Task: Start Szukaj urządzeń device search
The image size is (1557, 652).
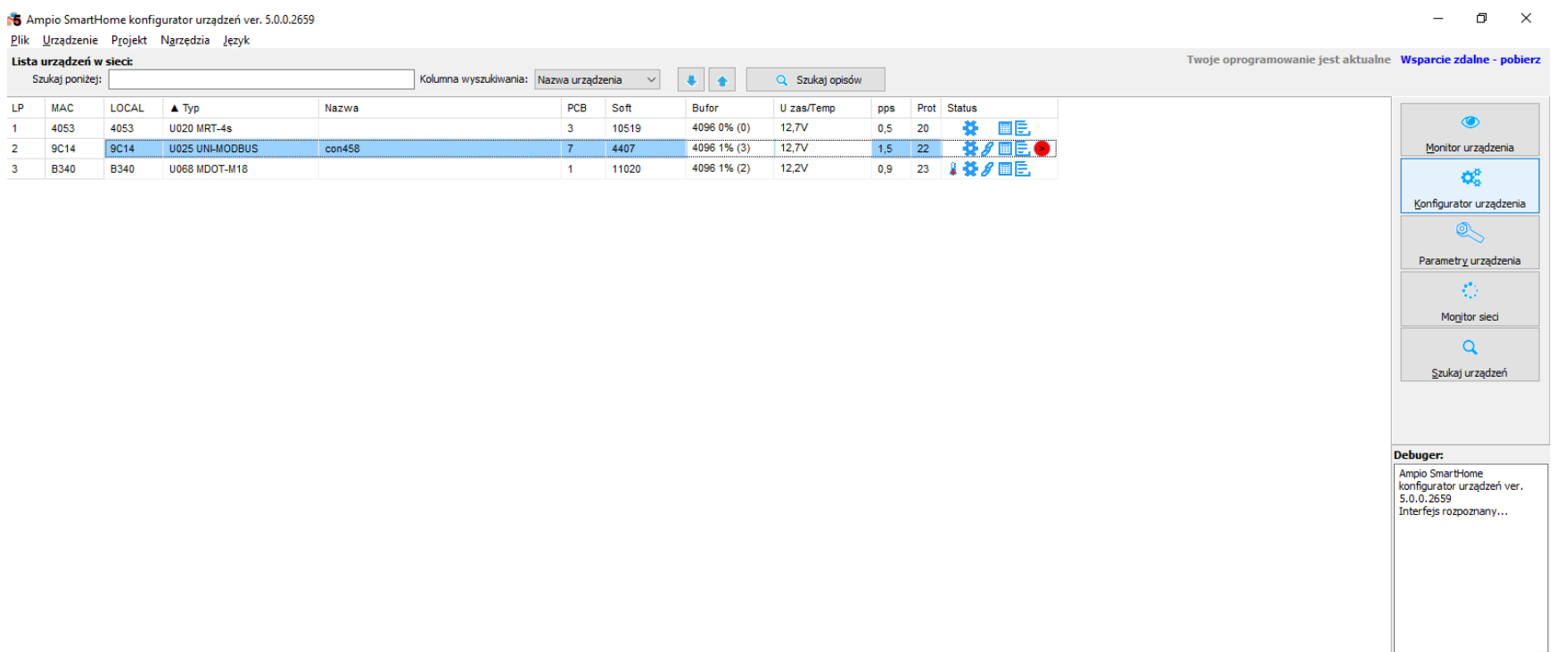Action: click(x=1470, y=355)
